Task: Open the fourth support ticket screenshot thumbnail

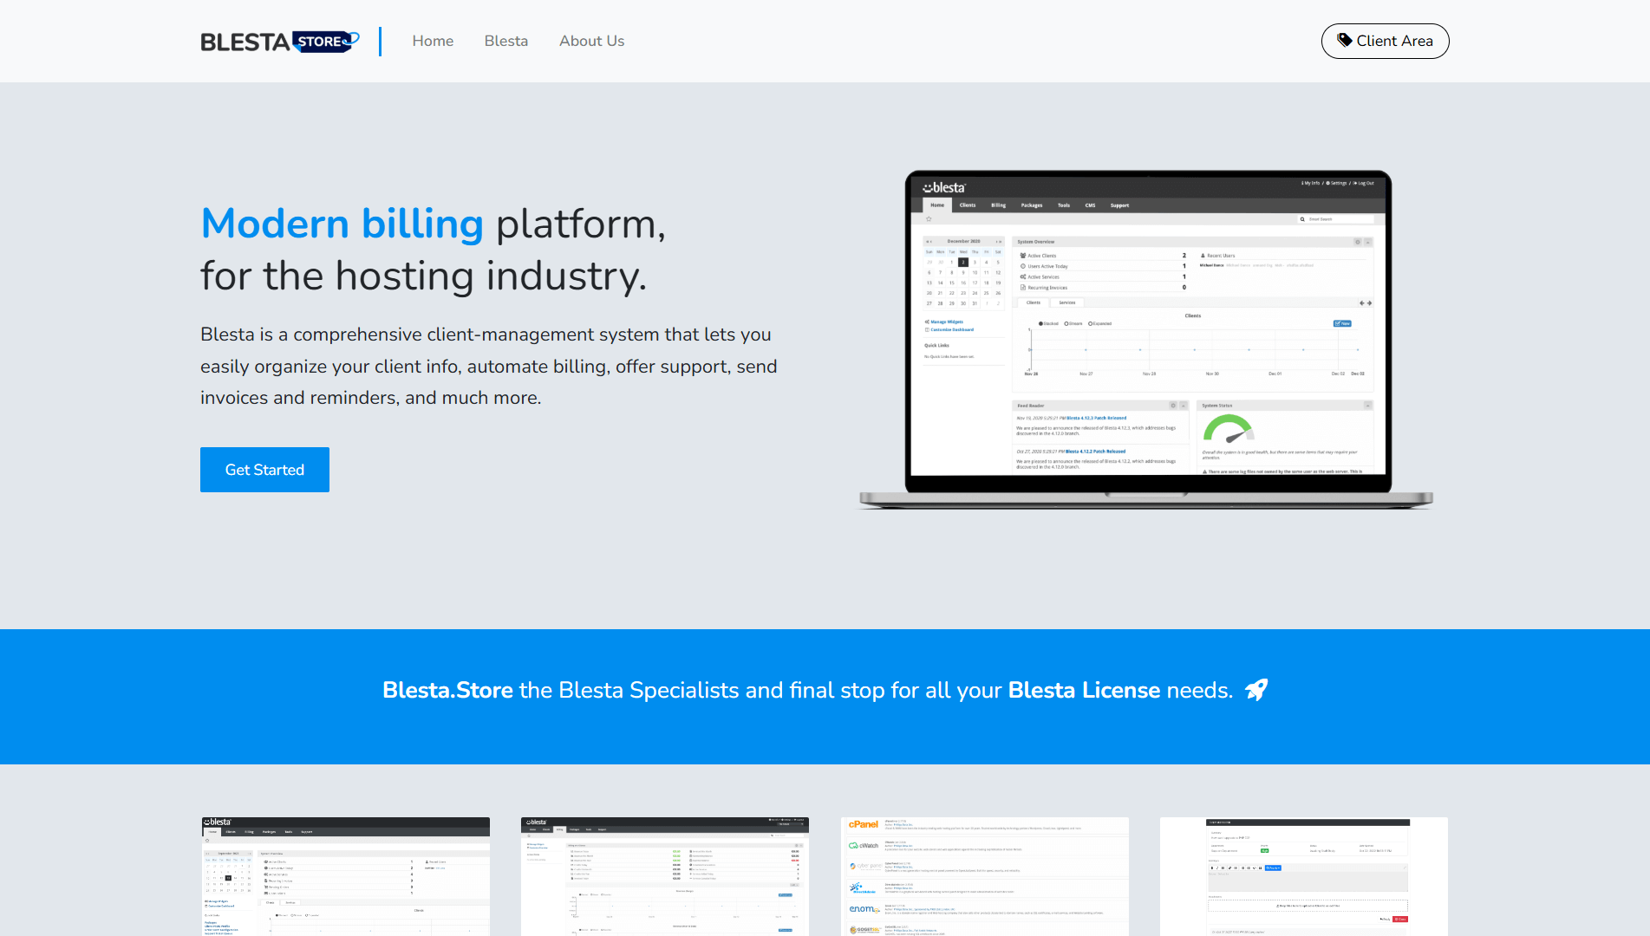Action: click(1303, 875)
